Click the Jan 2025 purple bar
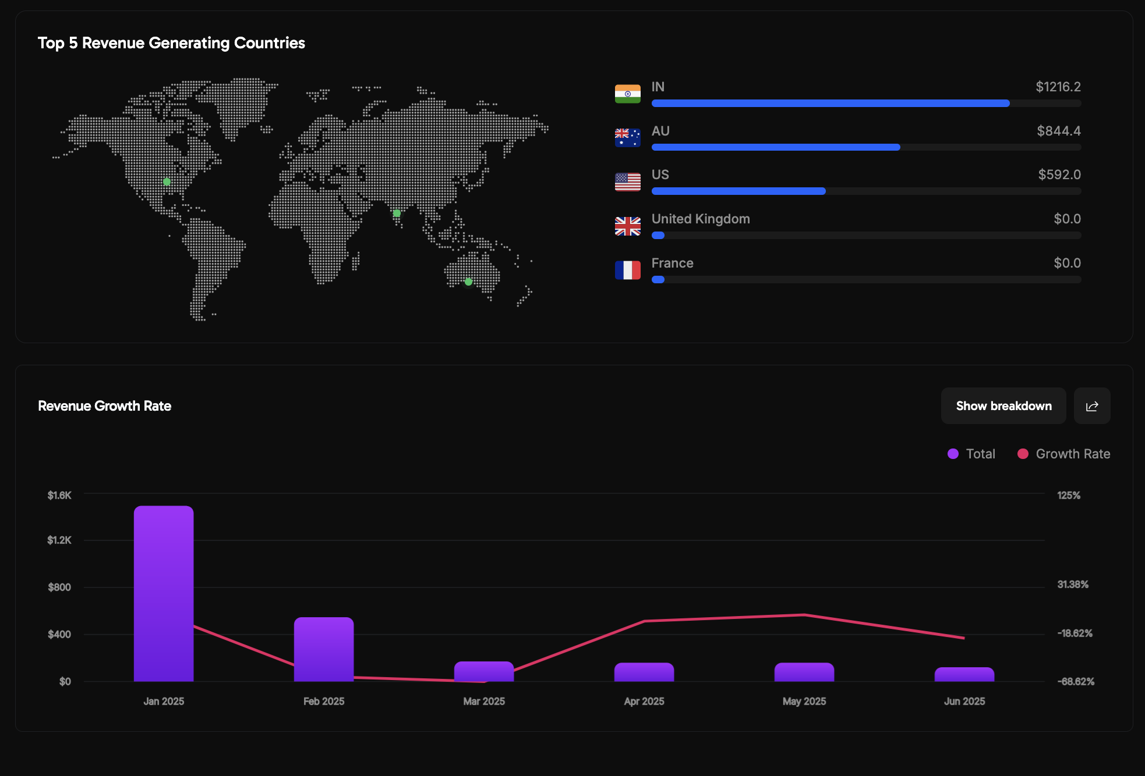Viewport: 1145px width, 776px height. point(164,593)
